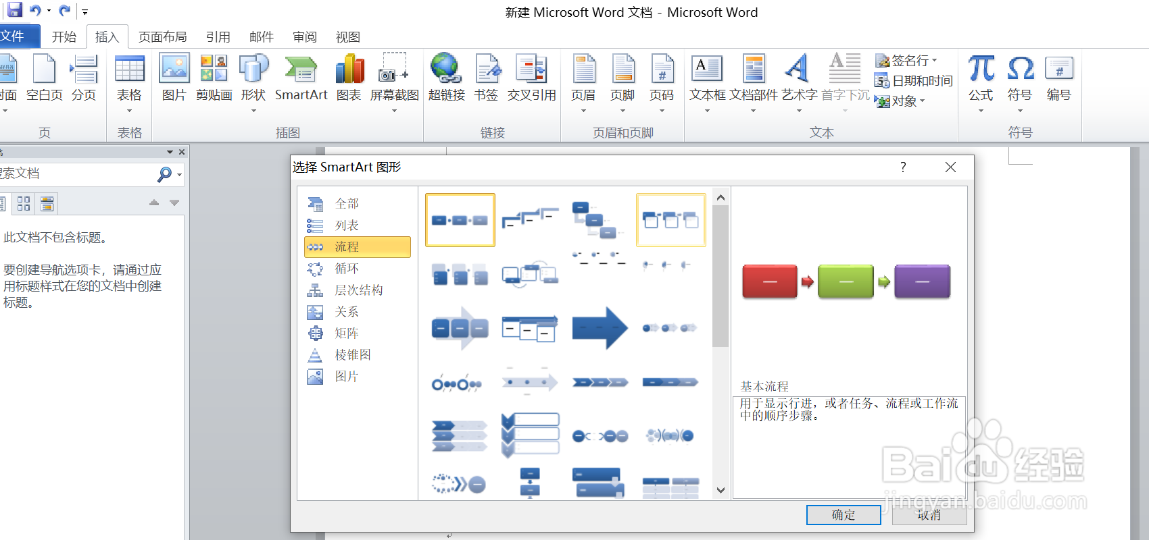The width and height of the screenshot is (1149, 540).
Task: Select the All (全部) SmartArt category
Action: click(x=358, y=204)
